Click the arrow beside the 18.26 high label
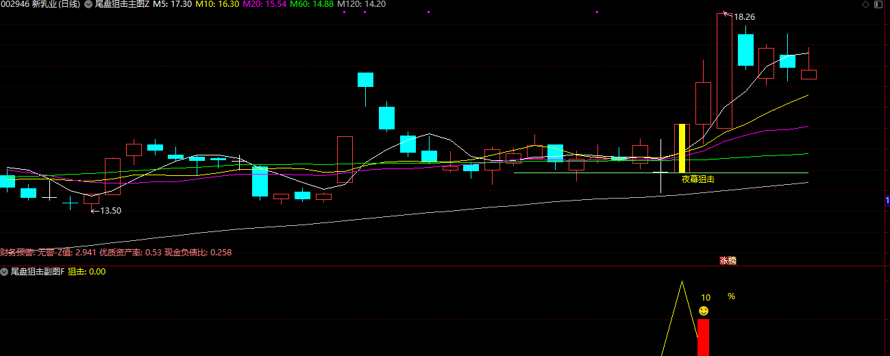 (x=728, y=14)
